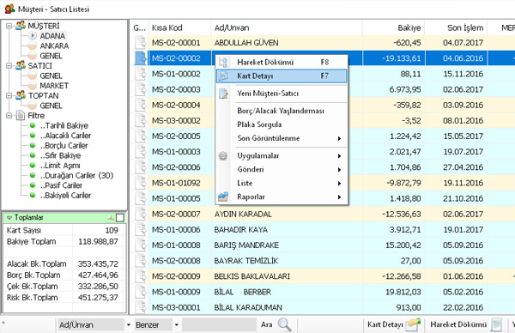Screen dimensions: 515x333
Task: Click green dot beside ..Tarihli Bakiye
Action: (33, 125)
